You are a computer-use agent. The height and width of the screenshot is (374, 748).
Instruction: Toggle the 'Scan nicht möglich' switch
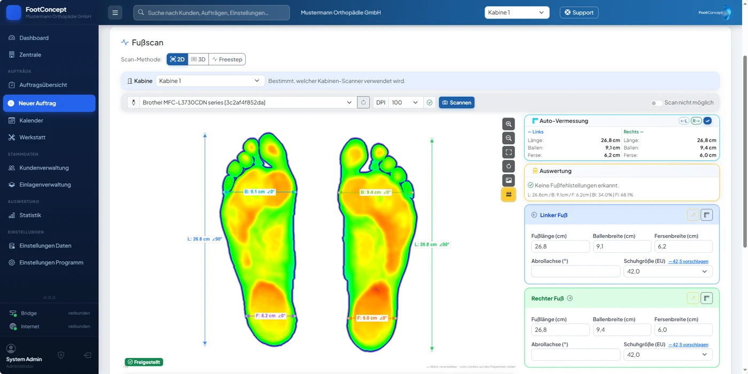point(657,103)
